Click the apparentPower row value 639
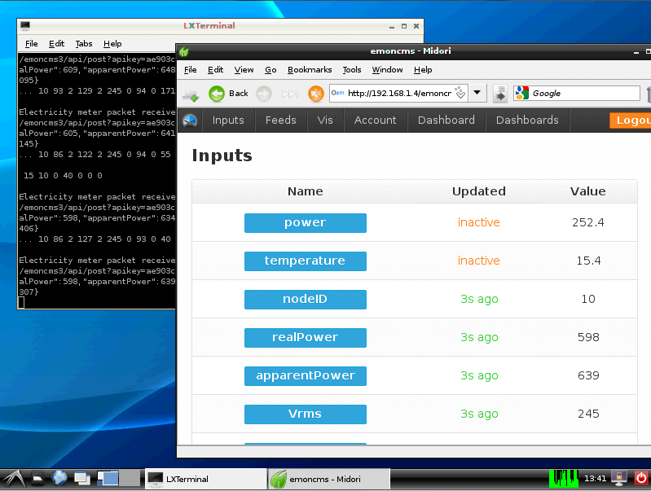 click(x=588, y=375)
